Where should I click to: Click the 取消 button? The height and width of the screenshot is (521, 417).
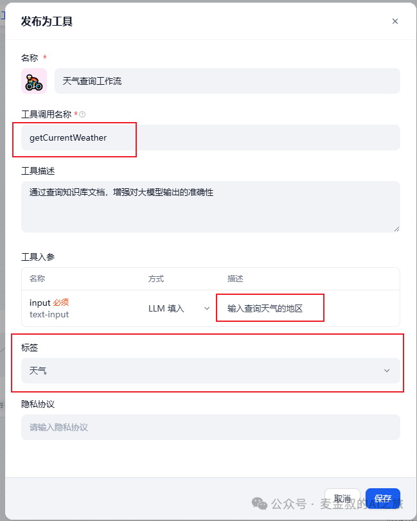click(342, 497)
